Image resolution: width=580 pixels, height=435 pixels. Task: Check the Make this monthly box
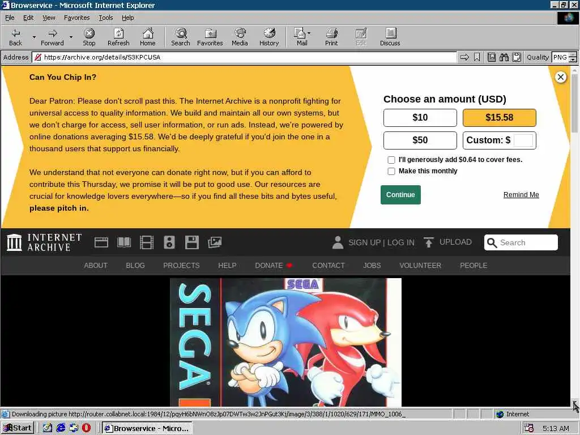pyautogui.click(x=391, y=171)
